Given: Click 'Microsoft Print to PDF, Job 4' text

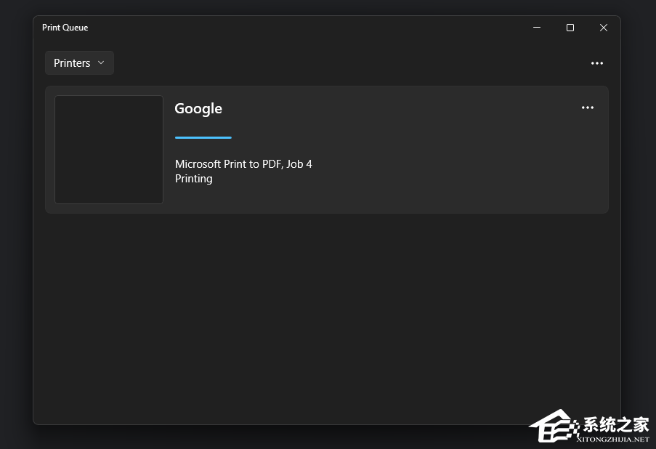Looking at the screenshot, I should [x=243, y=164].
